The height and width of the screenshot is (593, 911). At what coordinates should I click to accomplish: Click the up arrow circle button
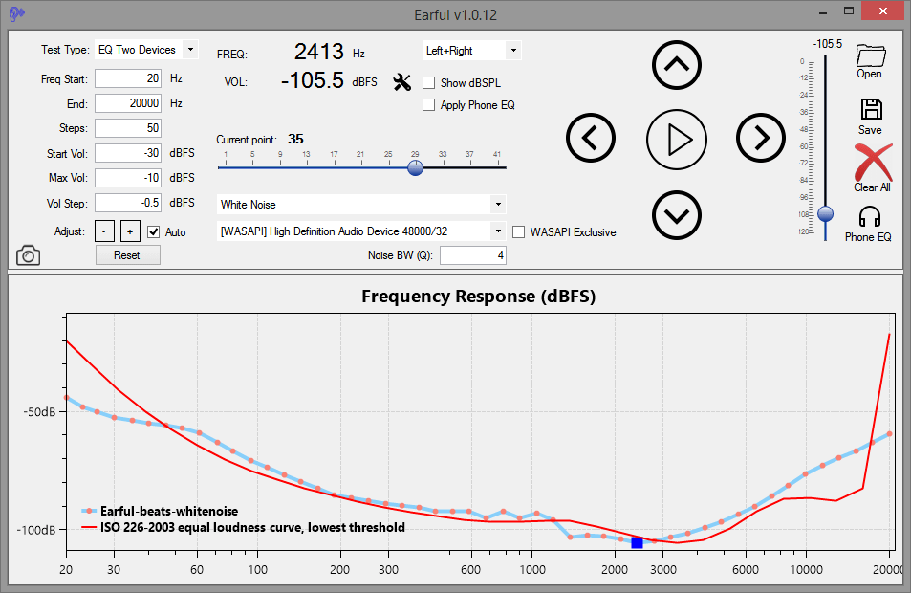click(x=676, y=64)
